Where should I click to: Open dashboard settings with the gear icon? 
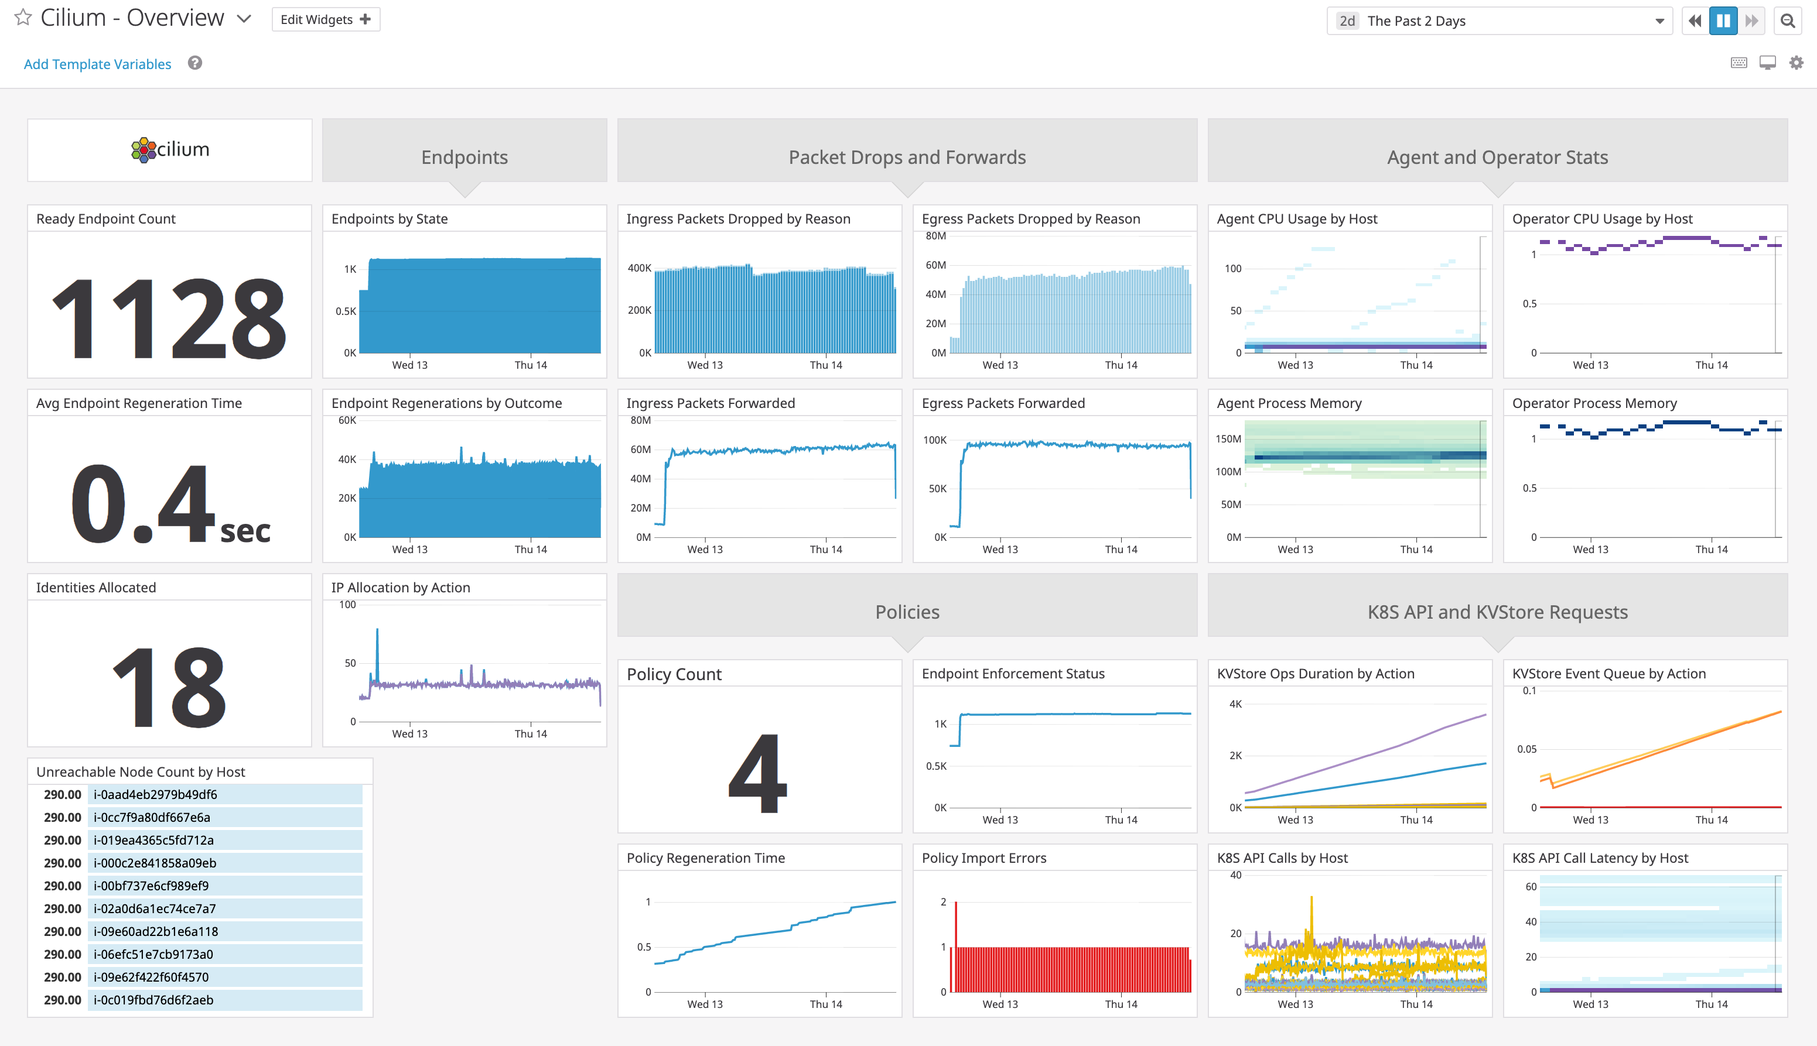[1796, 63]
